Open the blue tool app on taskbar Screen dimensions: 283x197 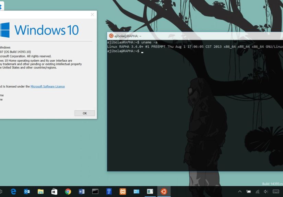[x=109, y=192]
